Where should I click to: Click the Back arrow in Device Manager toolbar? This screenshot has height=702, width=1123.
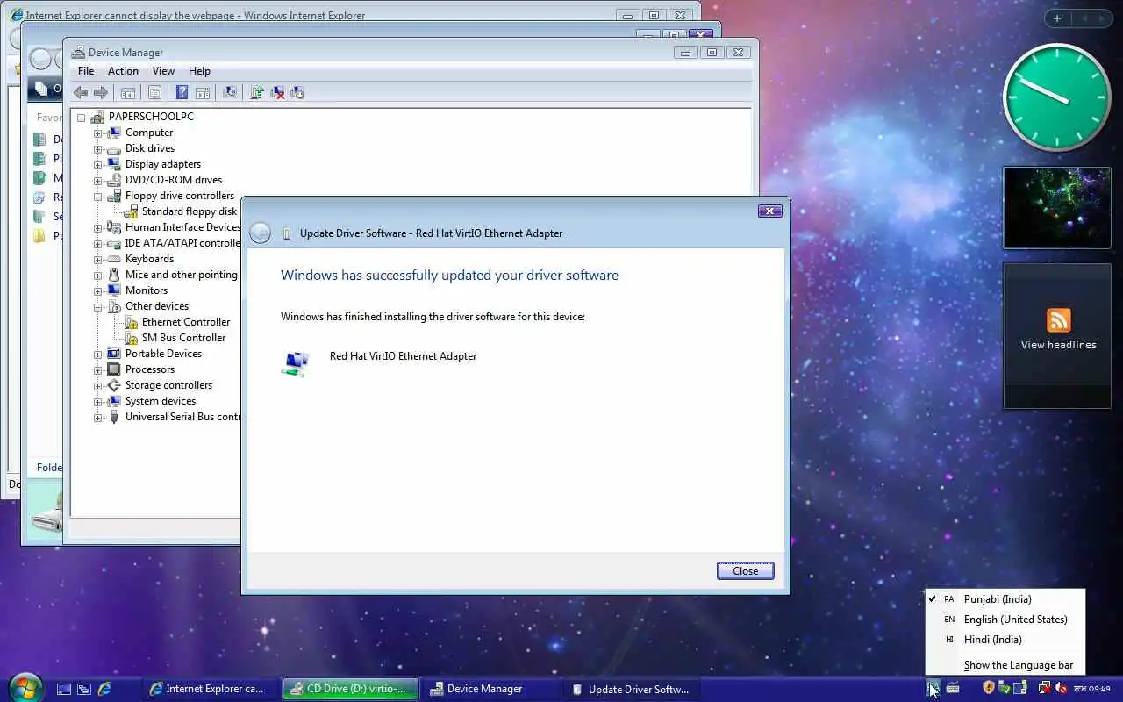(81, 92)
